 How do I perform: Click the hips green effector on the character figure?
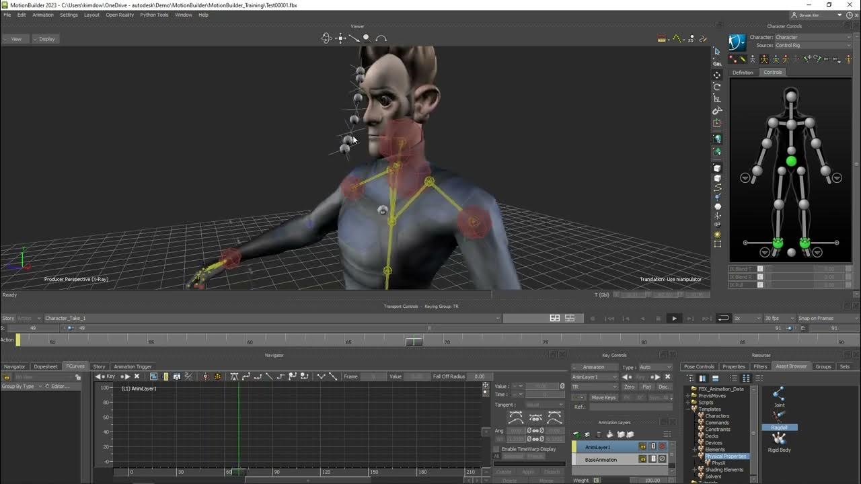point(791,161)
